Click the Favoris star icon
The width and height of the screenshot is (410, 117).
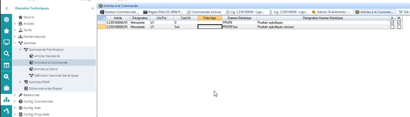pos(20,17)
